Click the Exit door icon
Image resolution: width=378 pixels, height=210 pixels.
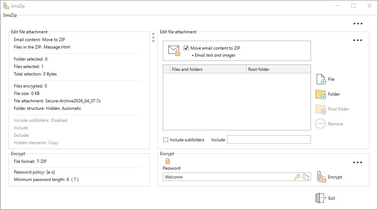pyautogui.click(x=319, y=198)
